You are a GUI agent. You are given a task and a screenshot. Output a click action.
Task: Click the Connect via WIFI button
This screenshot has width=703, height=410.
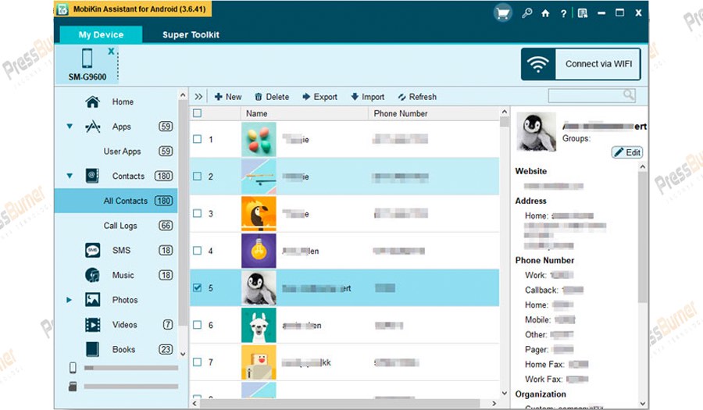[581, 64]
